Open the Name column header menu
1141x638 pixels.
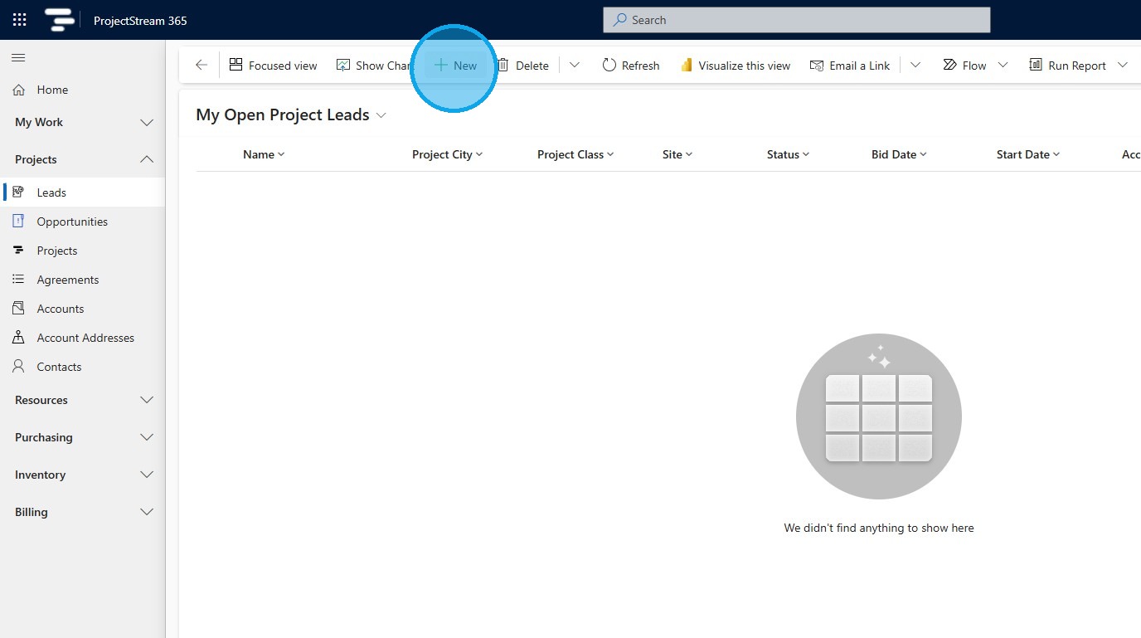(x=264, y=154)
